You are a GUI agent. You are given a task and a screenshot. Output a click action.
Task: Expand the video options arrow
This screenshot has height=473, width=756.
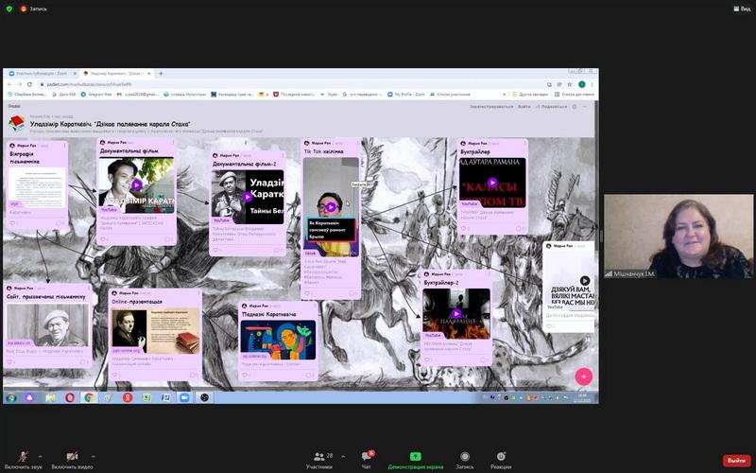[x=93, y=456]
